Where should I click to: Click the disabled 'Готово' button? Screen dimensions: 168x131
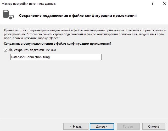[128, 126]
